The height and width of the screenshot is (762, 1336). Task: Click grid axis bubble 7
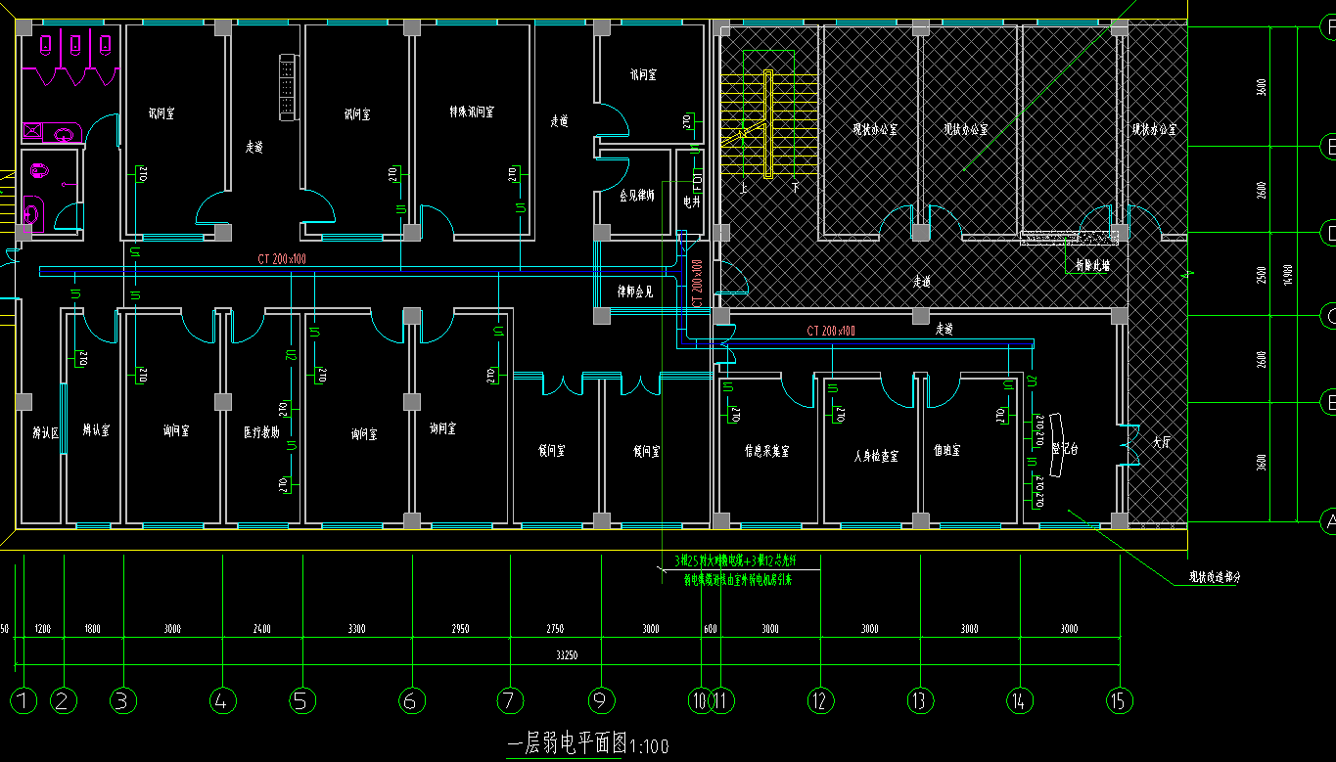(x=510, y=700)
